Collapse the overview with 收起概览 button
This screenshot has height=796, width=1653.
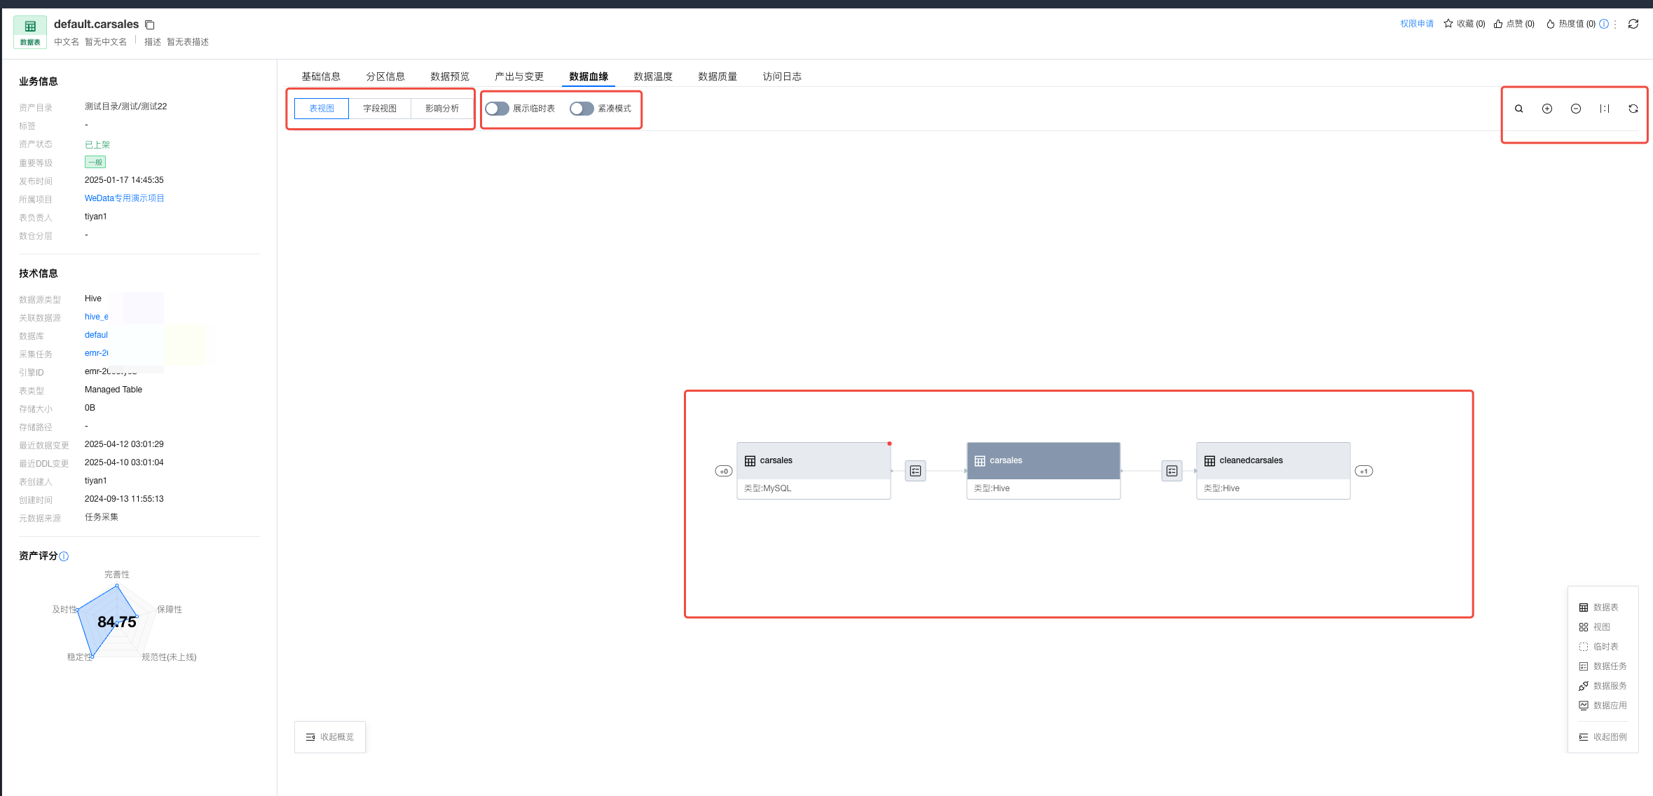coord(330,737)
